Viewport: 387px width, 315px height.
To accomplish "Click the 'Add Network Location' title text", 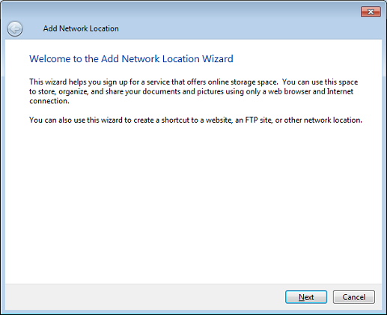I will pyautogui.click(x=81, y=28).
